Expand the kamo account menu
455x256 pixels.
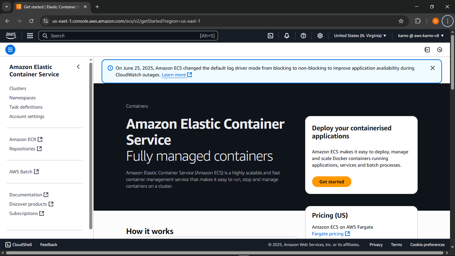[421, 36]
